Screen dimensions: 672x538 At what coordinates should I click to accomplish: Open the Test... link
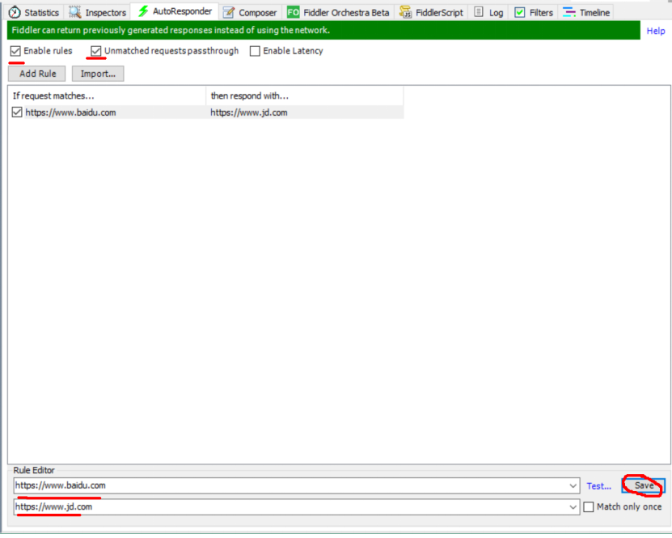coord(598,486)
